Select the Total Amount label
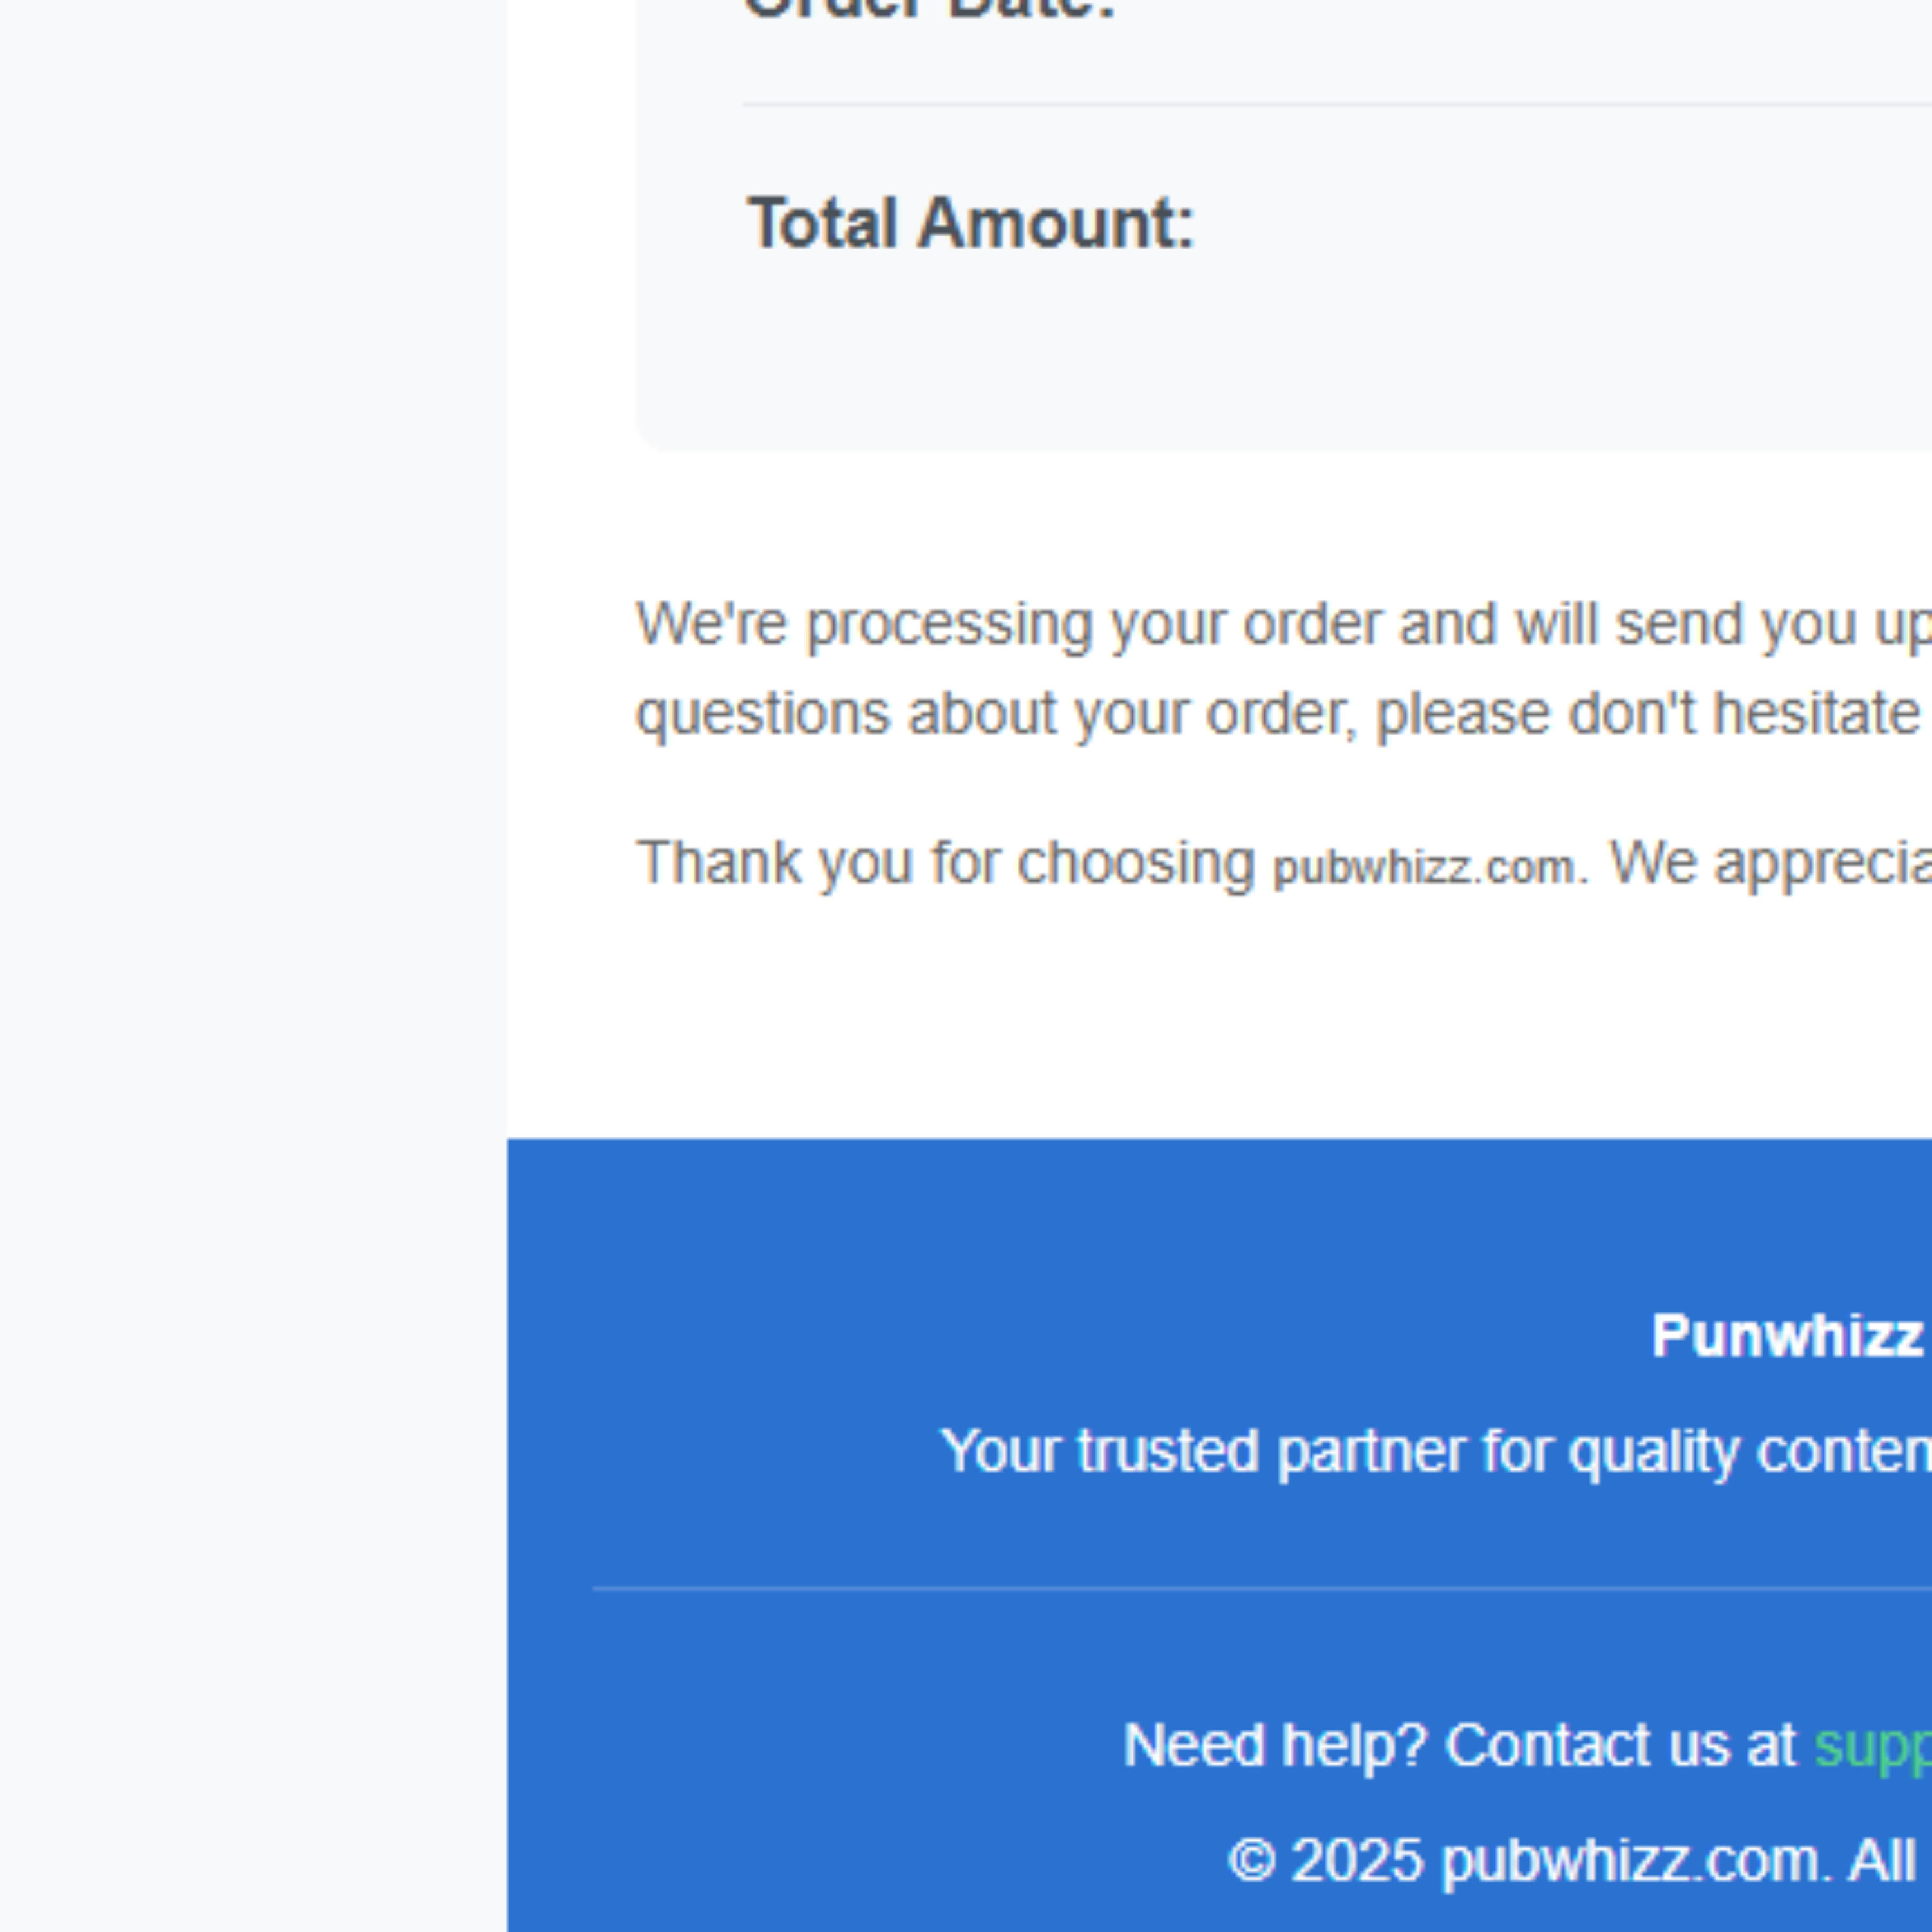1932x1932 pixels. pos(971,223)
